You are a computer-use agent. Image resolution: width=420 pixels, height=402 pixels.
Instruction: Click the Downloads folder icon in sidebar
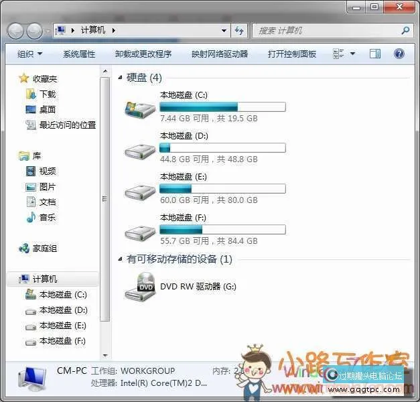(31, 94)
